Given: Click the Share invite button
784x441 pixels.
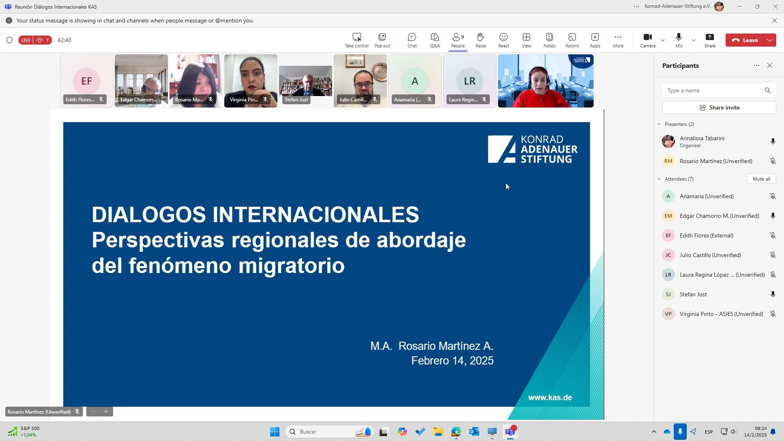Looking at the screenshot, I should click(x=719, y=107).
